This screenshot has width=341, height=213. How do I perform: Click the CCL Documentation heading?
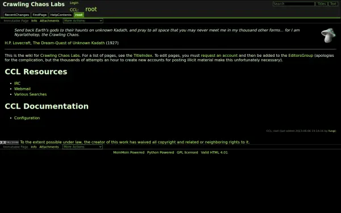click(47, 106)
